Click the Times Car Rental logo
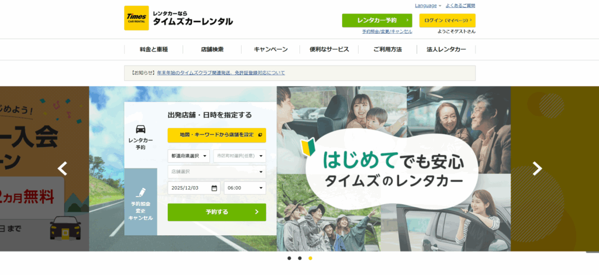The image size is (599, 275). coord(137,18)
